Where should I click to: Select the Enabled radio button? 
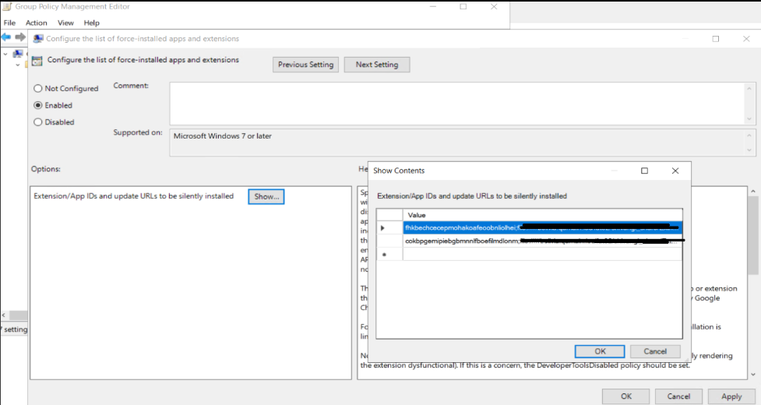[x=38, y=105]
